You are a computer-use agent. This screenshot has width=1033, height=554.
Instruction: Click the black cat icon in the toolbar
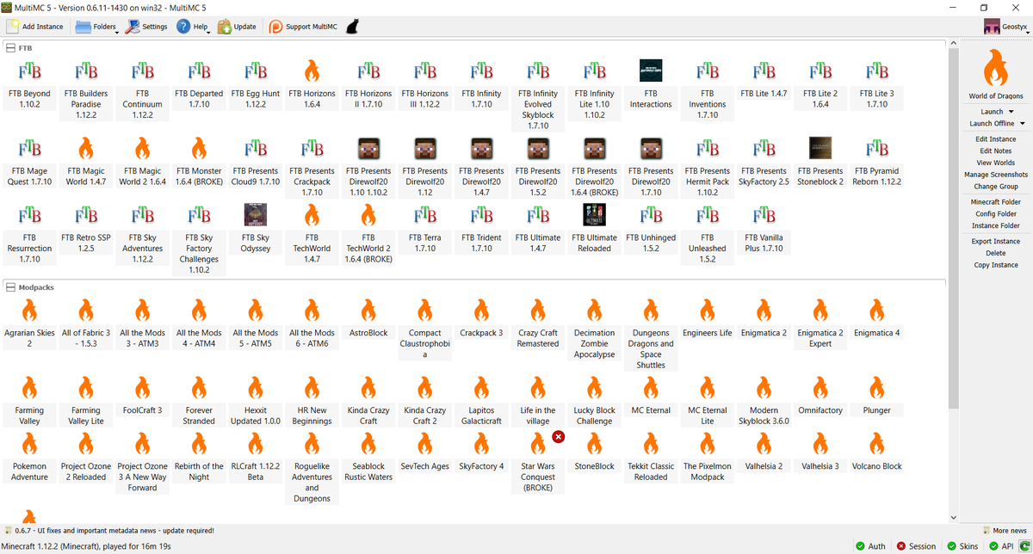coord(352,26)
